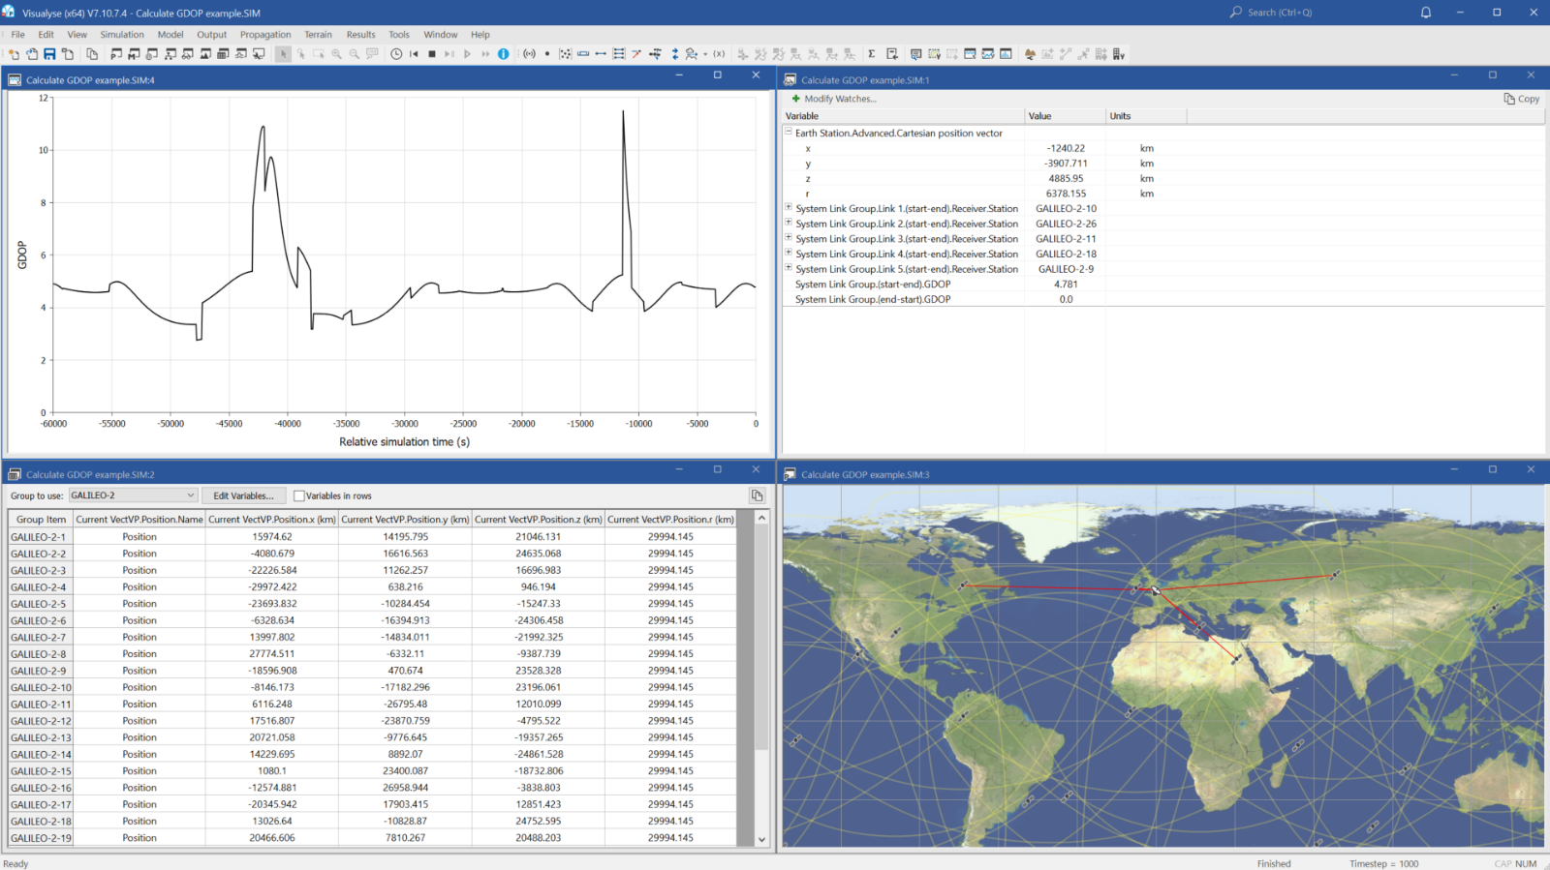Click the Copy button in watch window
The width and height of the screenshot is (1550, 870).
pos(1522,99)
